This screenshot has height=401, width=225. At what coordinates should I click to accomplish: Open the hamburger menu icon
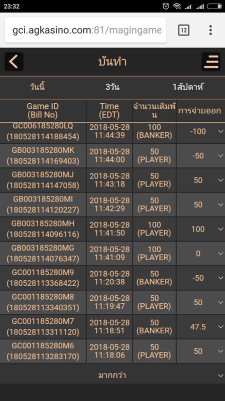(x=211, y=62)
